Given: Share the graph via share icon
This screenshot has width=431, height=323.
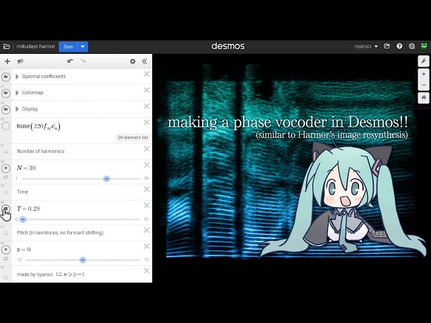Looking at the screenshot, I should (x=387, y=46).
